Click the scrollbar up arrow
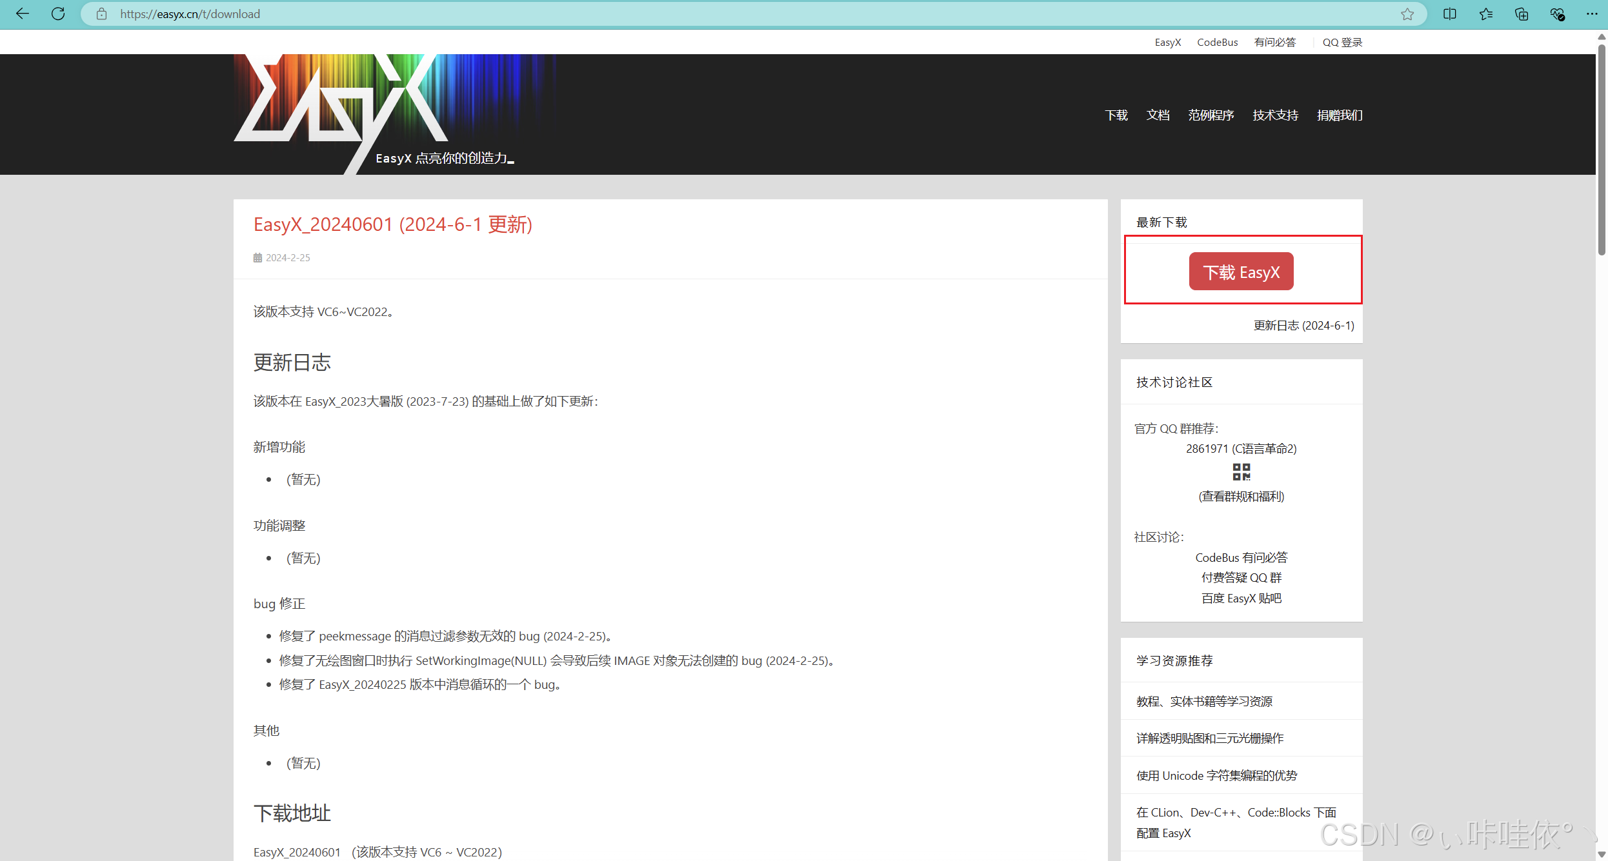 click(x=1602, y=36)
